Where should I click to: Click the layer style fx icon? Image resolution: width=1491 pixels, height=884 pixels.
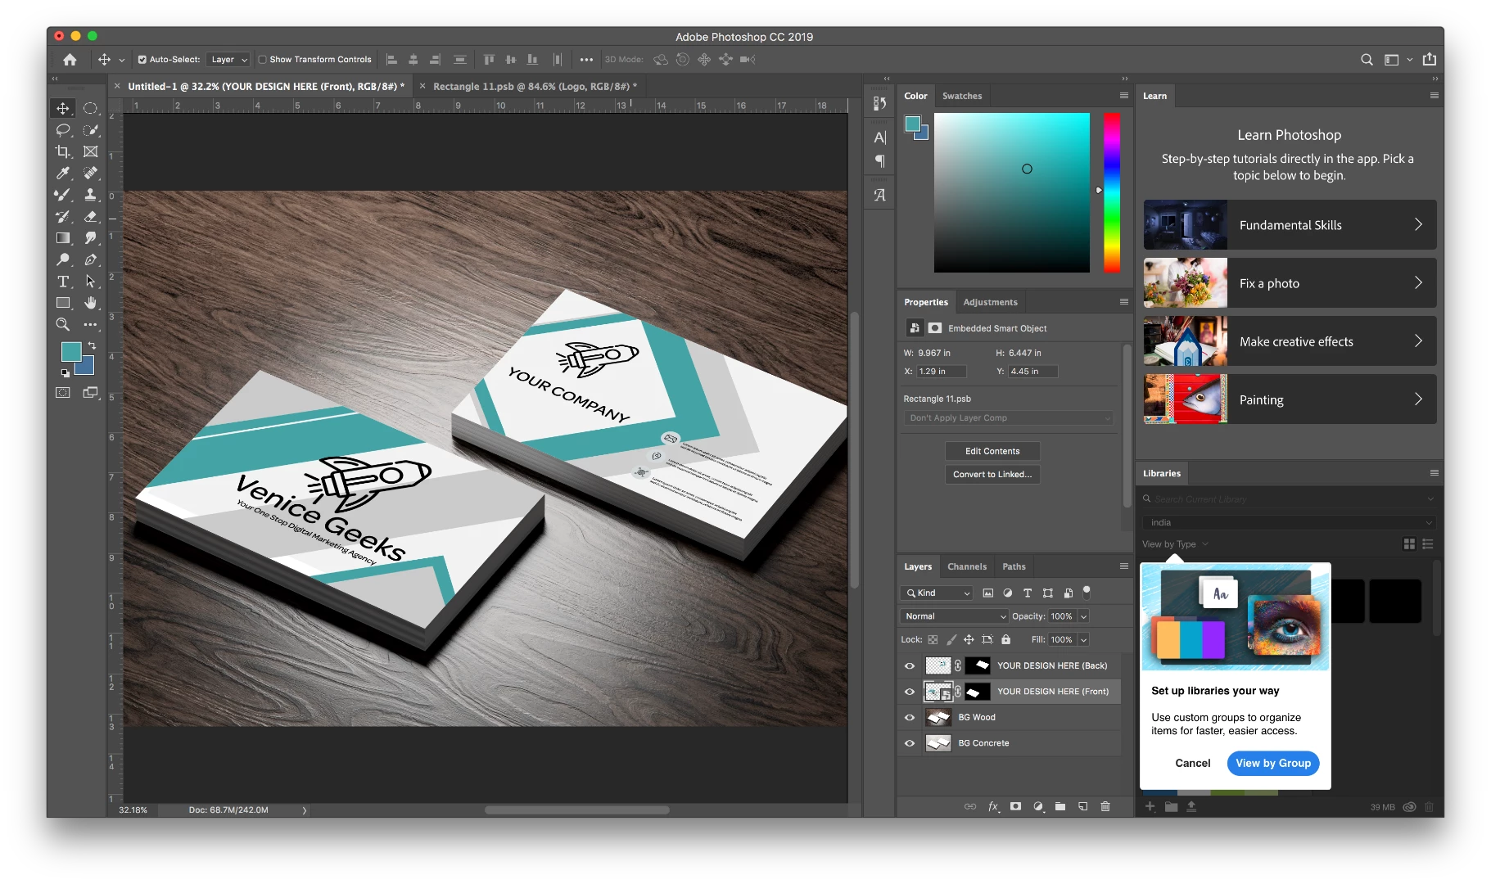[x=993, y=806]
